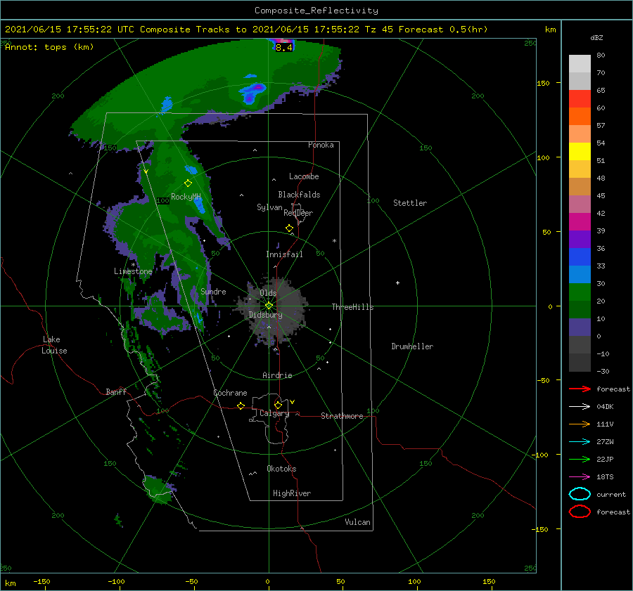This screenshot has height=591, width=633.
Task: Click the bright yellow 51-54 dBZ swatch
Action: click(580, 152)
